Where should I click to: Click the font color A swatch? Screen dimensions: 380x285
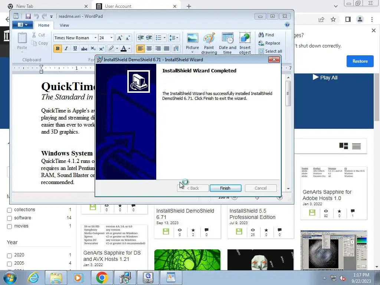124,49
